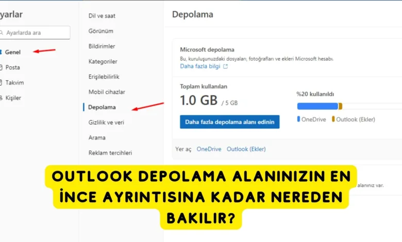Click the Outlook (Ekler) link under Yer aç

coord(246,149)
